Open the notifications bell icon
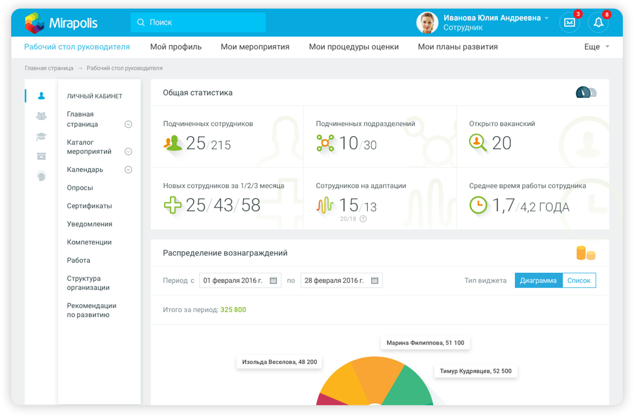634x416 pixels. point(598,23)
